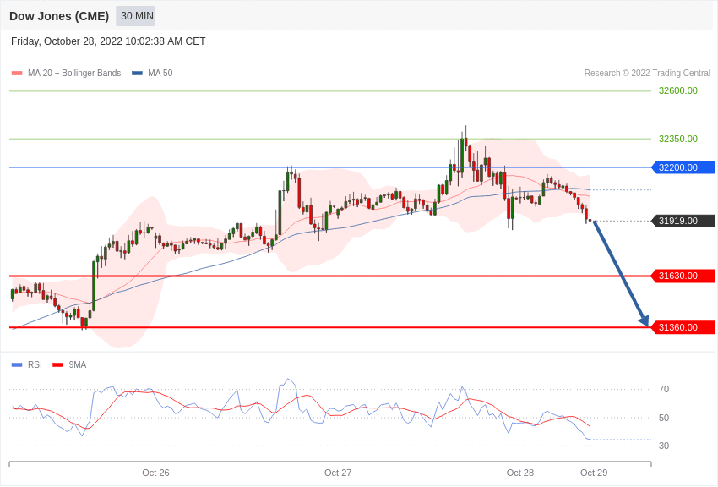Click the Oct 28 date axis label

(520, 473)
